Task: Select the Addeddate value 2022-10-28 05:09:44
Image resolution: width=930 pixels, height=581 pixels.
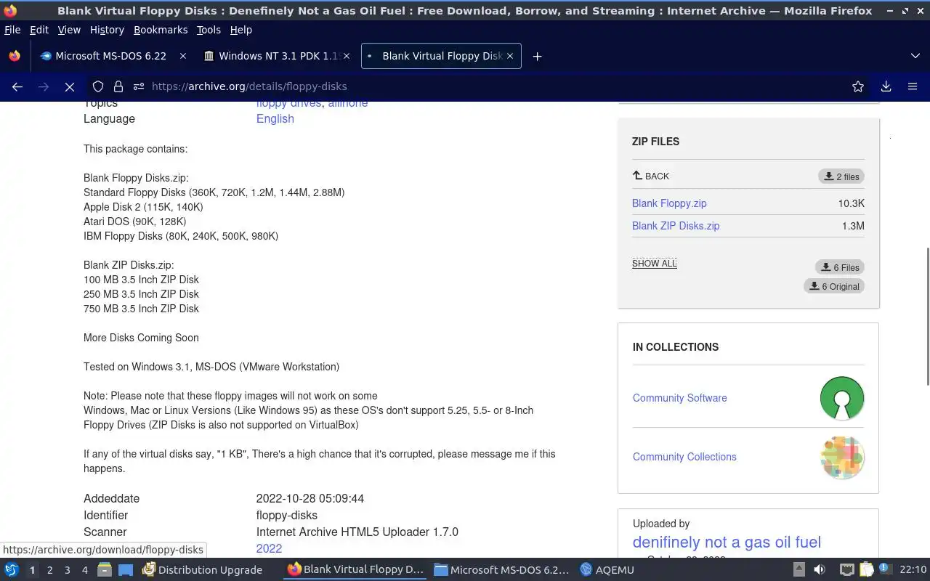Action: (x=310, y=499)
